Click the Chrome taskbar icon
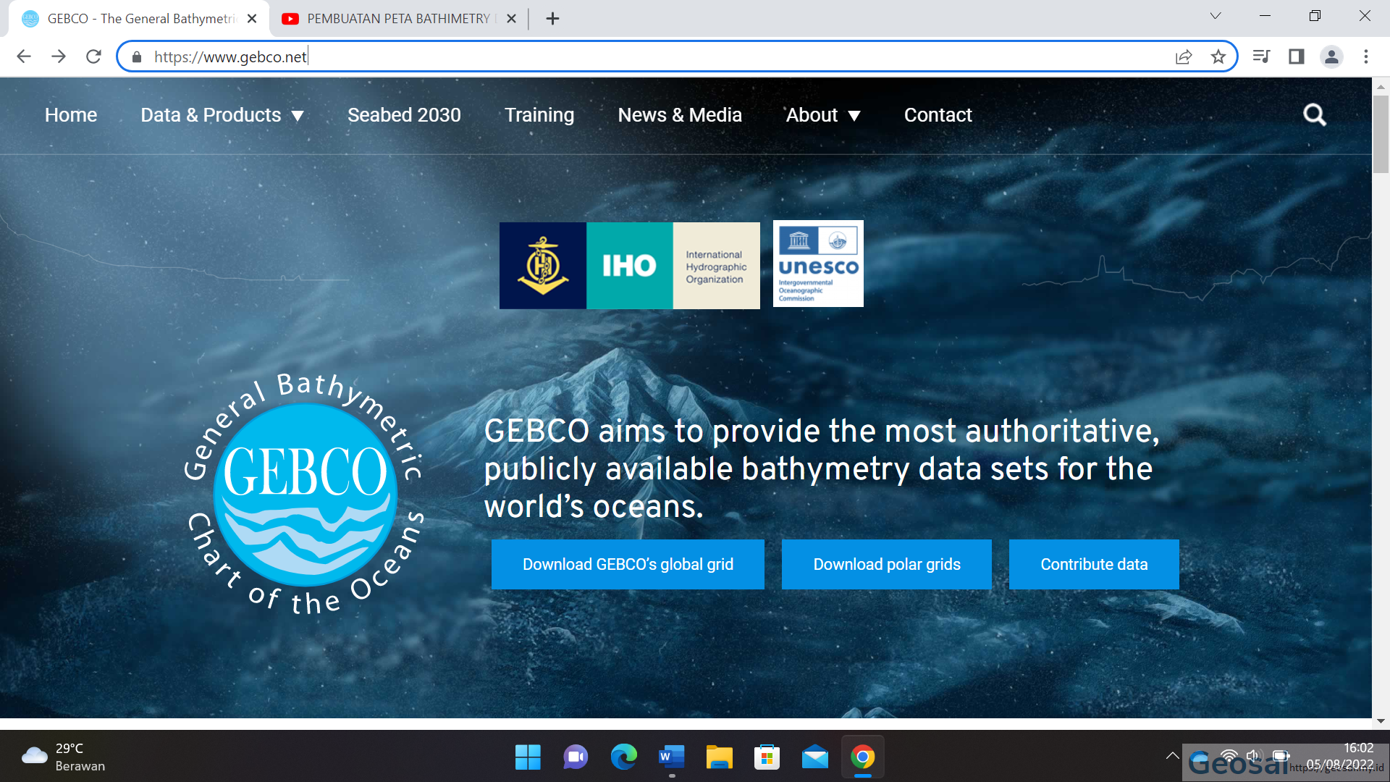 [x=862, y=757]
